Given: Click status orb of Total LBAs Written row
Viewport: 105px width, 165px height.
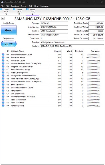Looking at the screenshot, I should click(3, 100).
